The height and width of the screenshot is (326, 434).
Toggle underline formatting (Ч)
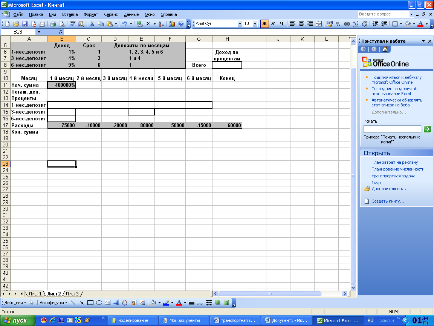coord(281,24)
